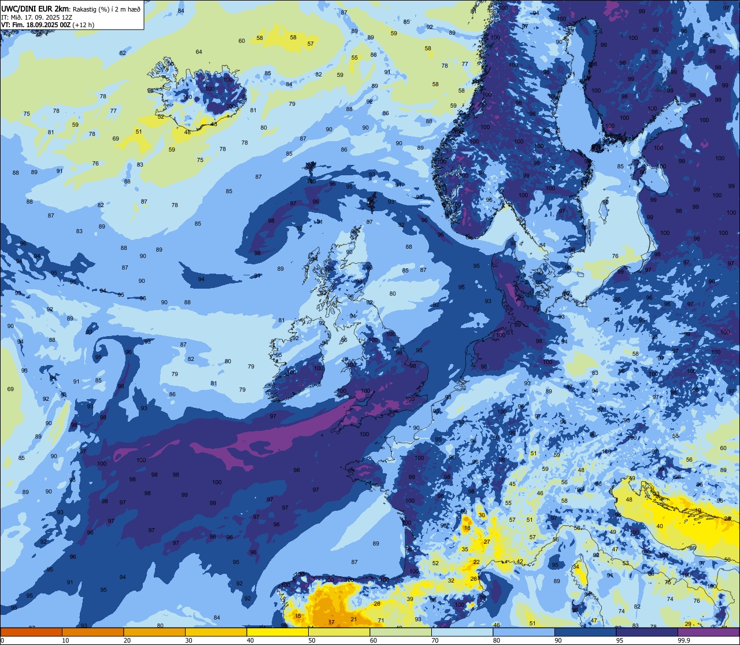Click the humidity value 45 over eastern France
740x645 pixels.
512,484
